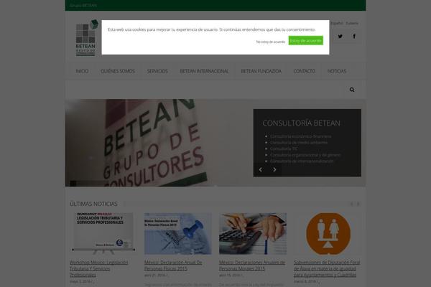431x287 pixels.
Task: Open the INICIO menu item
Action: [x=82, y=71]
